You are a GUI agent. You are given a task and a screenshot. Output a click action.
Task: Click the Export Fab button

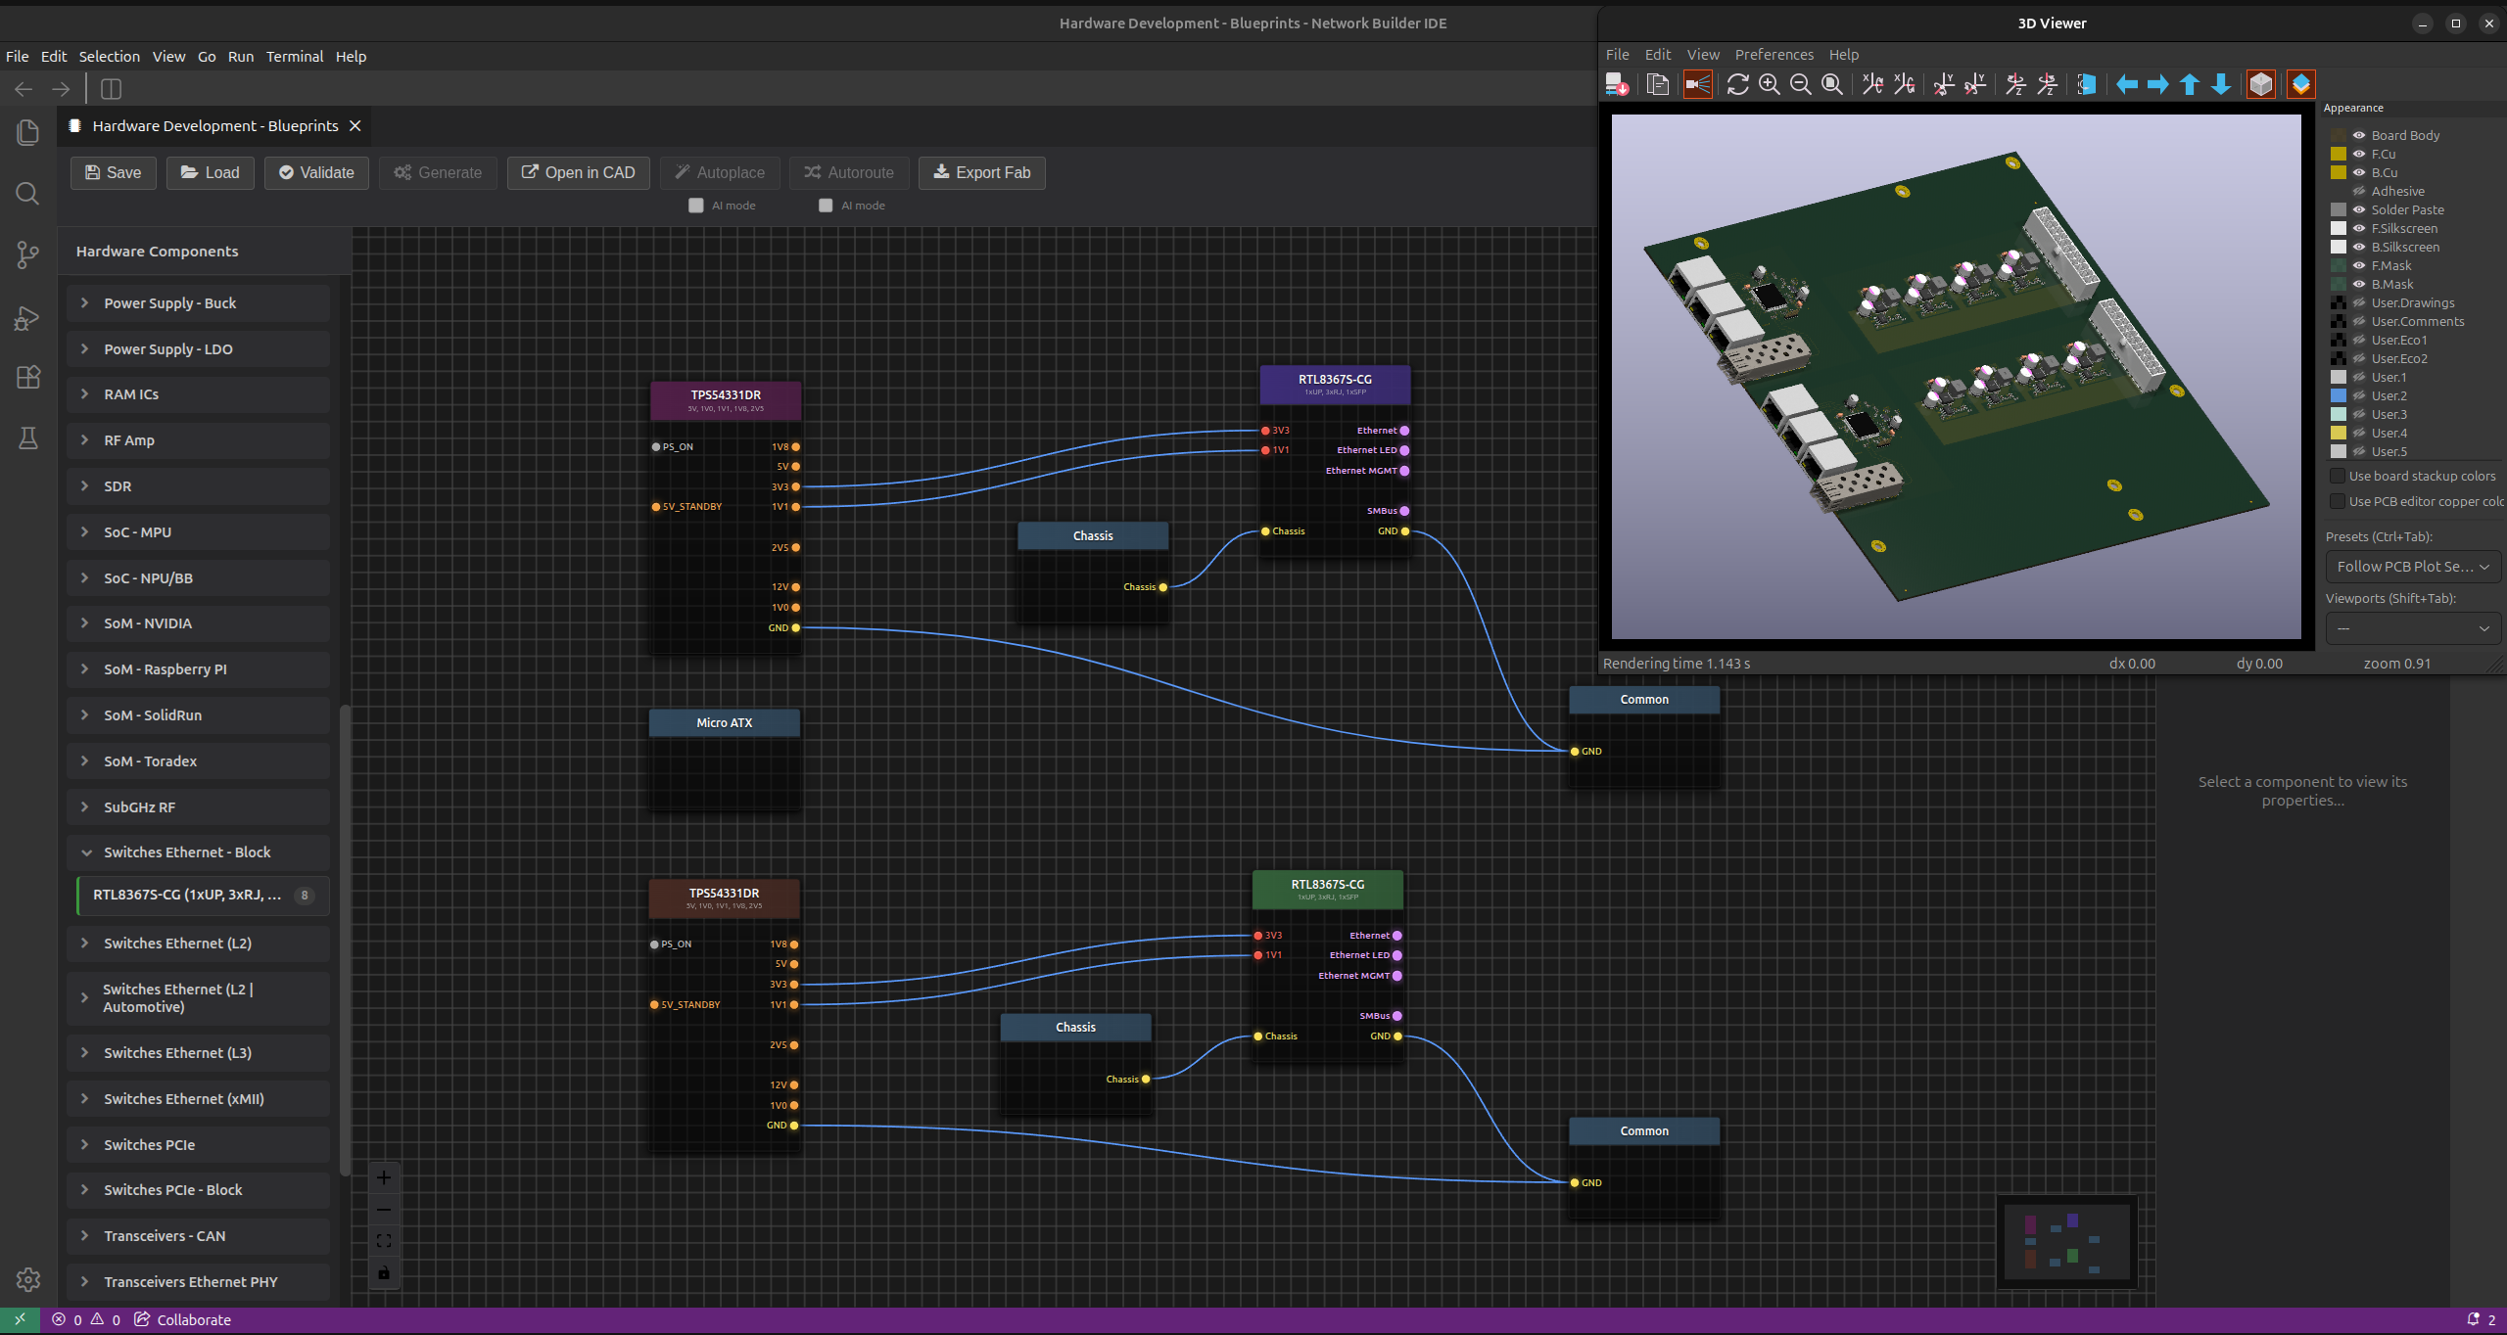click(x=980, y=172)
